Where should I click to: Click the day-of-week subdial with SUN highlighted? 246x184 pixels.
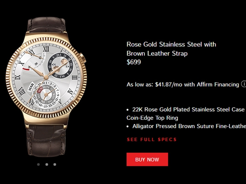46,94
